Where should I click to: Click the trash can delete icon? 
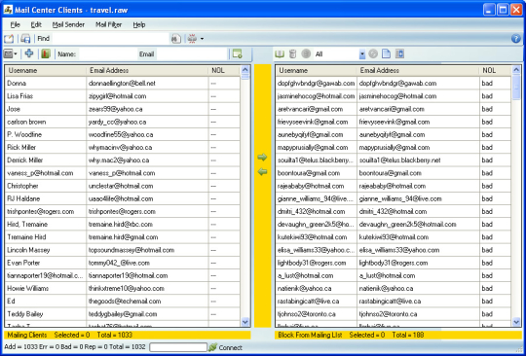click(292, 53)
